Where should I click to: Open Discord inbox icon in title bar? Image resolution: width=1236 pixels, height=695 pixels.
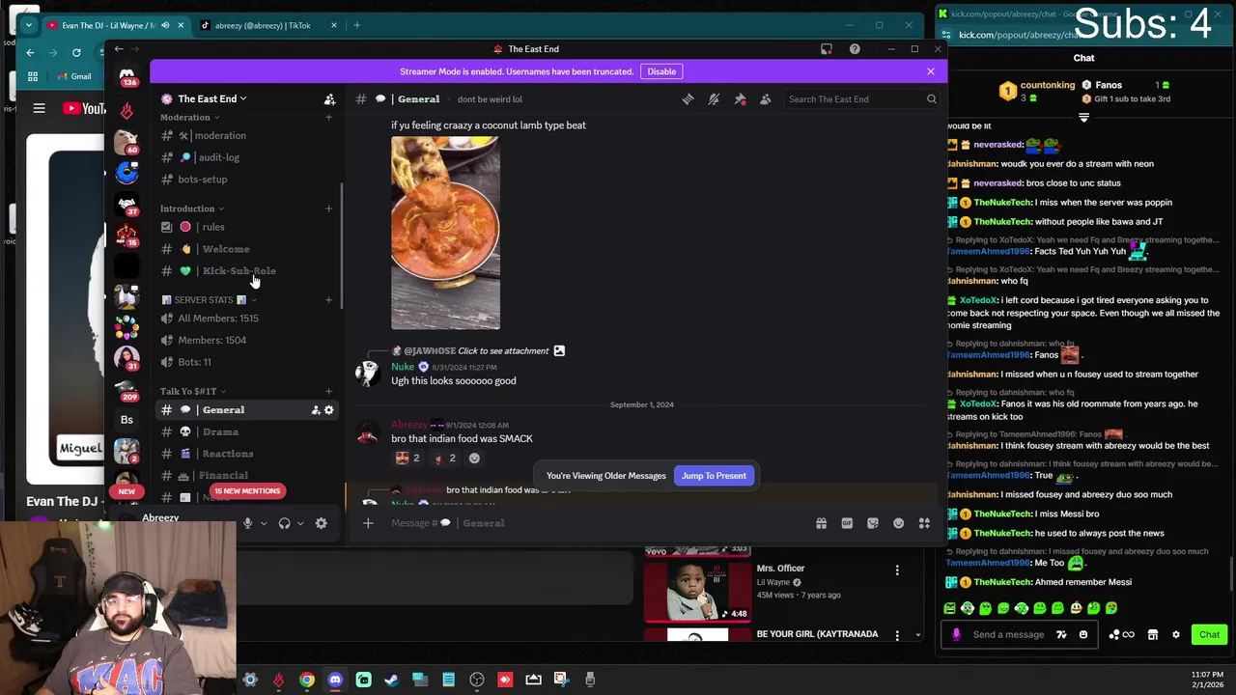point(827,48)
